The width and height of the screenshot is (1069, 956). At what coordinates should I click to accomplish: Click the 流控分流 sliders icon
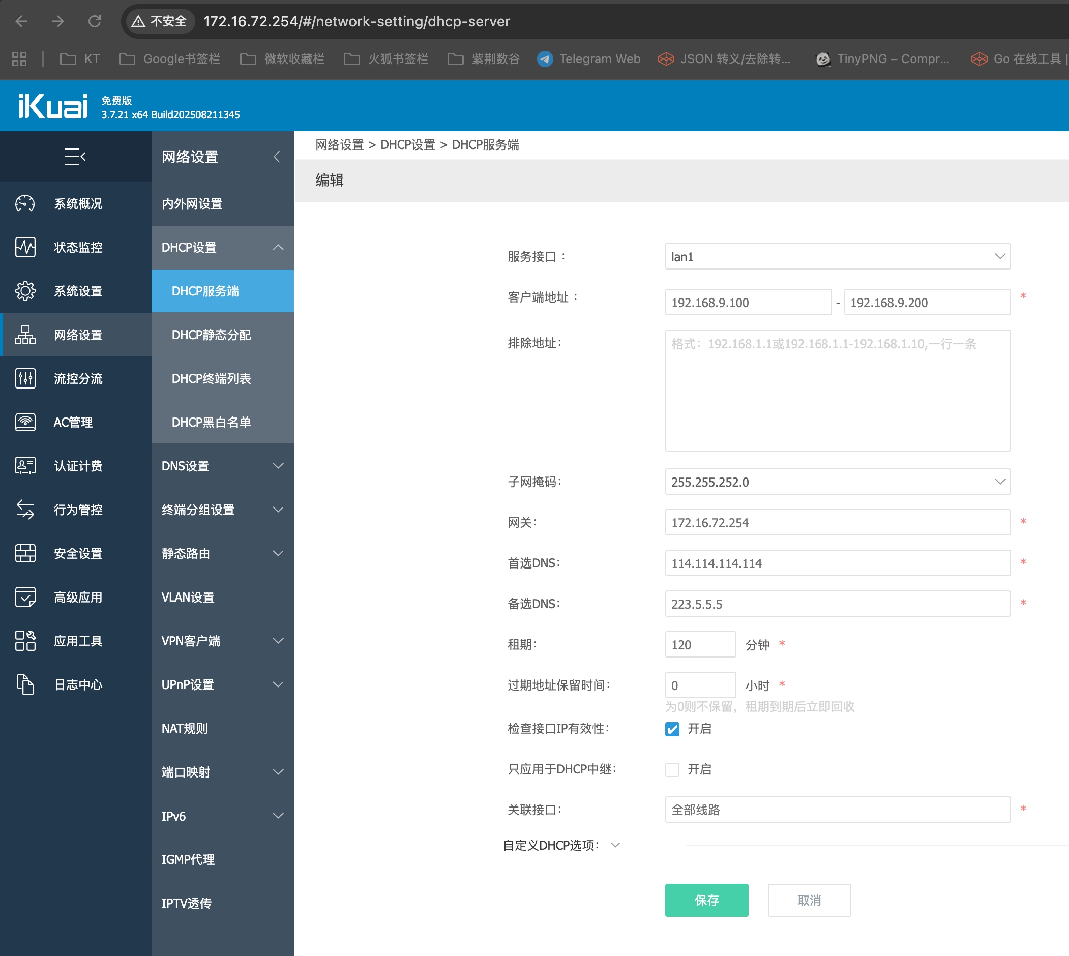(x=25, y=378)
